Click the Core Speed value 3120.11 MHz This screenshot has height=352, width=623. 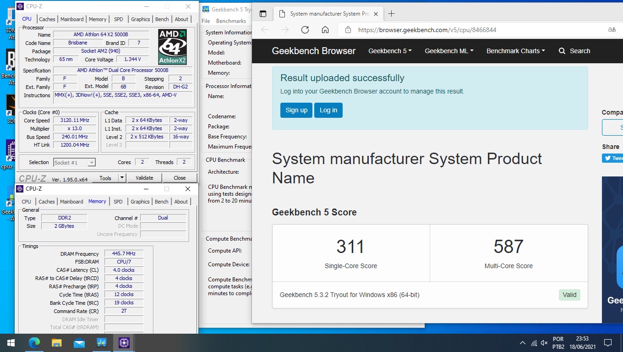pyautogui.click(x=75, y=120)
